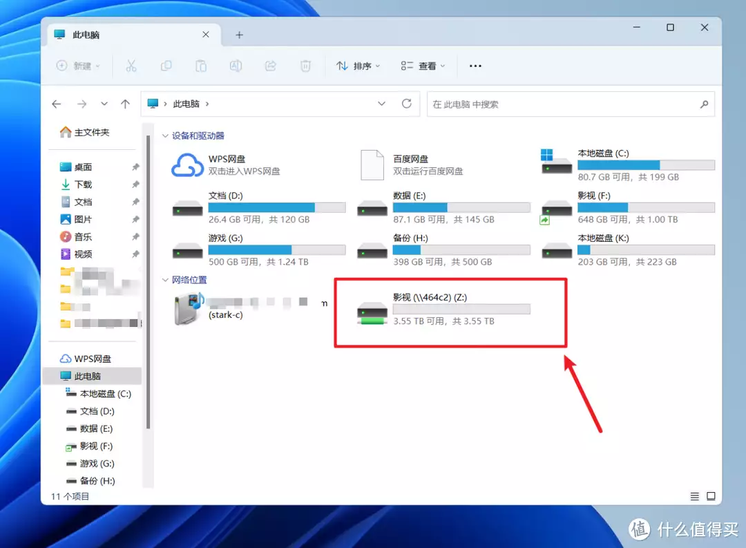Select 文档 (D:) in the tree
The image size is (746, 548).
[x=90, y=411]
